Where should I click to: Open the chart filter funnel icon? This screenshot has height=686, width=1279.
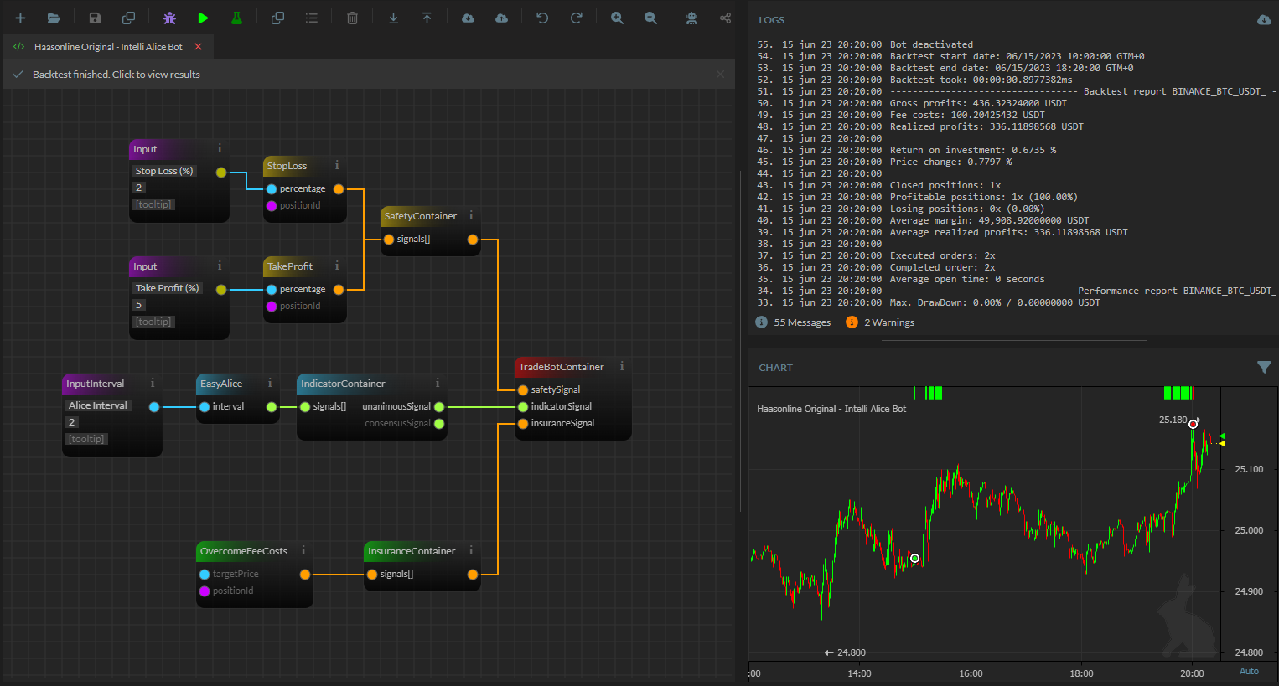pyautogui.click(x=1265, y=367)
